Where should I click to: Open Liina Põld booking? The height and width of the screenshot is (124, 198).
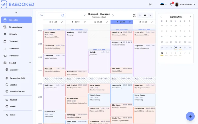tap(54, 60)
